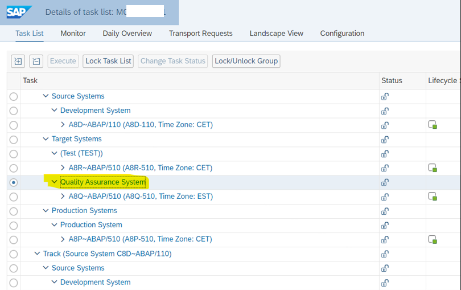Screen dimensions: 461x290
Task: Collapse the (Test (TEST)) node
Action: [54, 153]
